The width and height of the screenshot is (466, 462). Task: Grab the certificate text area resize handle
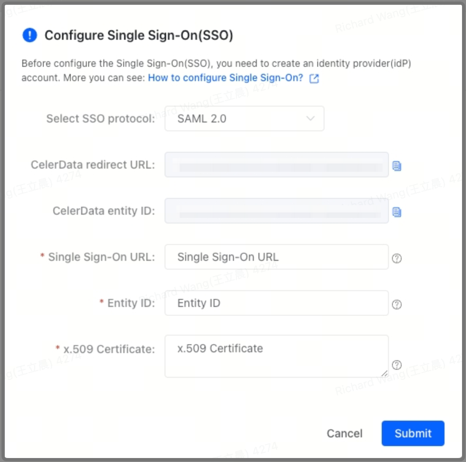384,373
